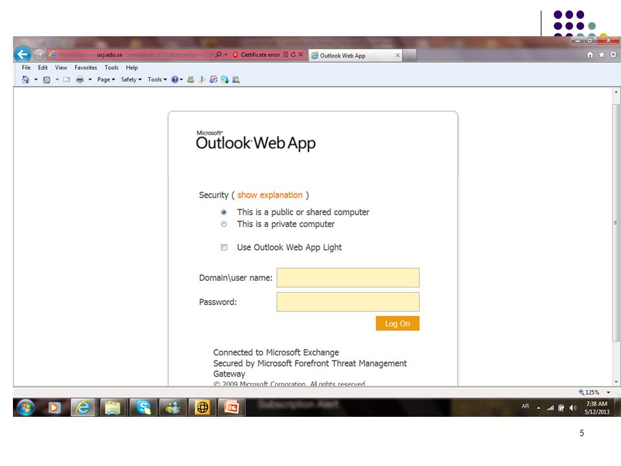Open a new blank tab
Screen dimensions: 621x466
[x=409, y=56]
